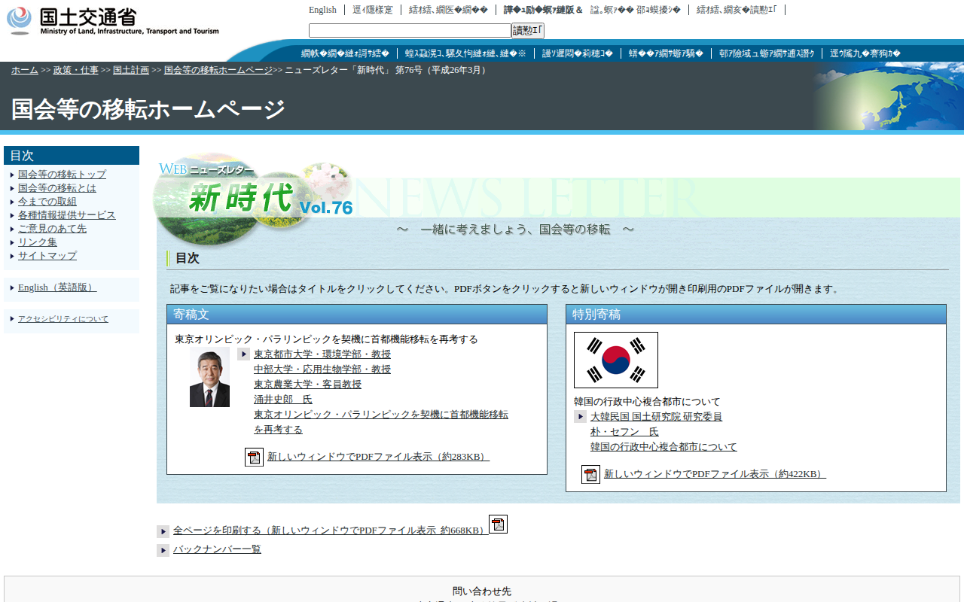Click the Ministry of Land logo
The height and width of the screenshot is (602, 964).
coord(113,20)
